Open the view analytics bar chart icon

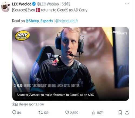[93, 113]
